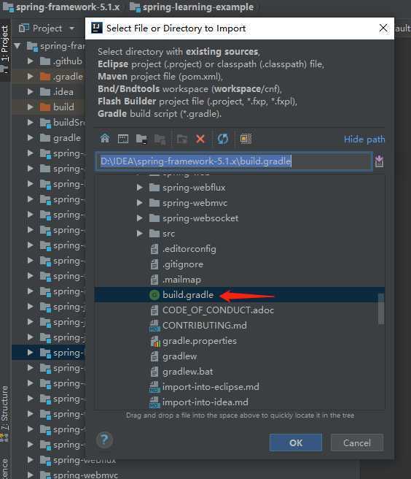Expand .gradle folder in Project tree
Image resolution: width=411 pixels, height=479 pixels.
[30, 77]
